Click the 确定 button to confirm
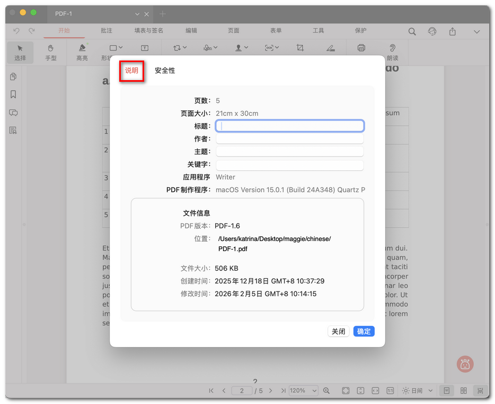The width and height of the screenshot is (495, 404). tap(364, 331)
